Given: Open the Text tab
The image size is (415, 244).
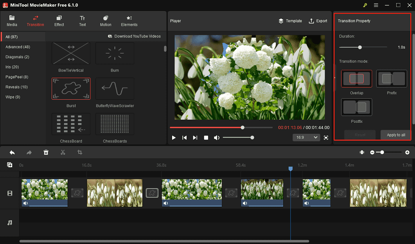Looking at the screenshot, I should (x=82, y=21).
